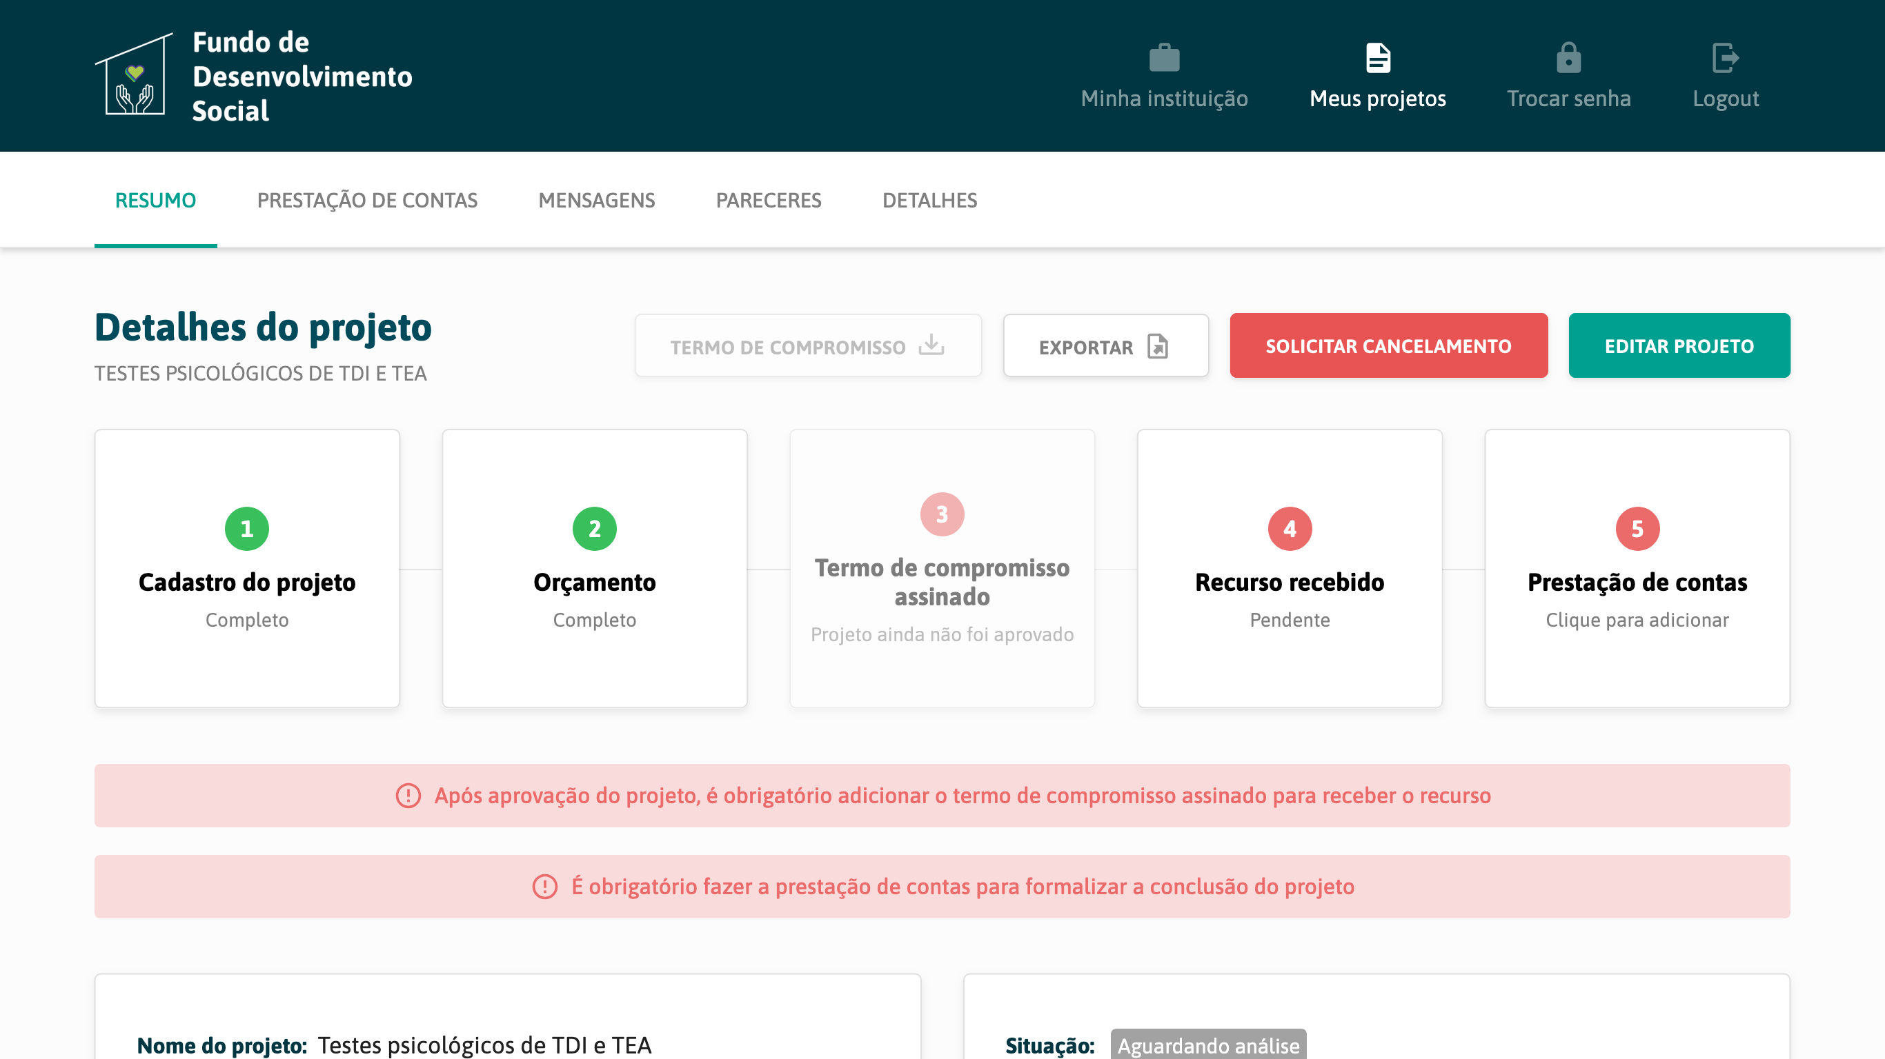Viewport: 1885px width, 1059px height.
Task: Open Meus projetos in top navigation
Action: [x=1377, y=76]
